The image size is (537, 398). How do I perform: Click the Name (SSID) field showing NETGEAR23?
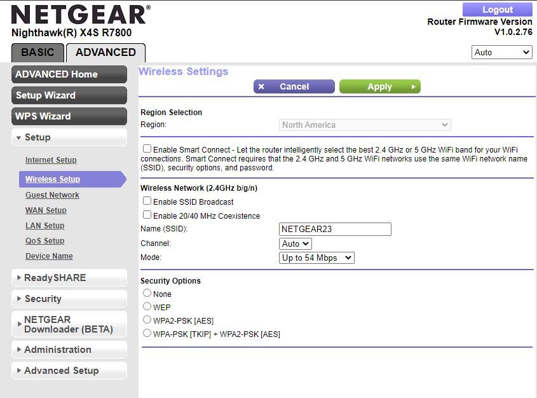[x=334, y=229]
